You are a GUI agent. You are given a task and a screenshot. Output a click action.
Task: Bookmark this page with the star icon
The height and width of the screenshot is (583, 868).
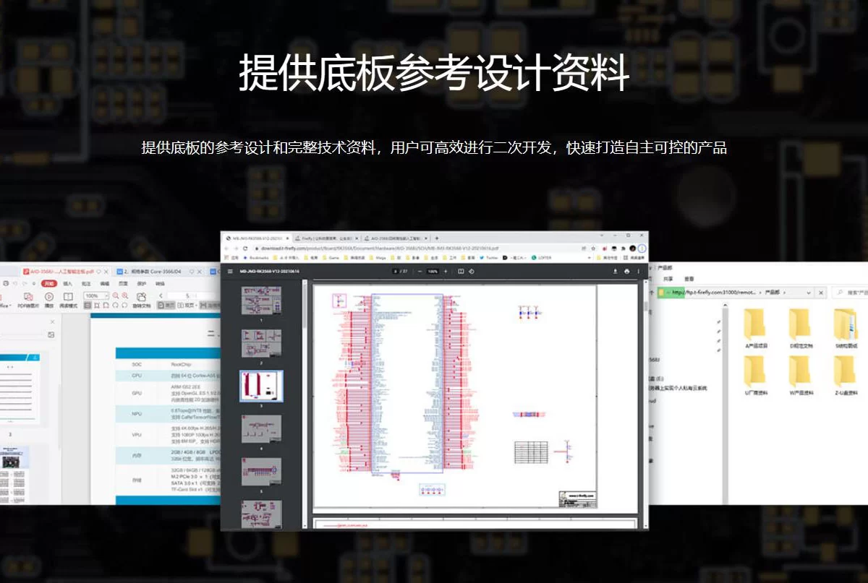(x=593, y=248)
